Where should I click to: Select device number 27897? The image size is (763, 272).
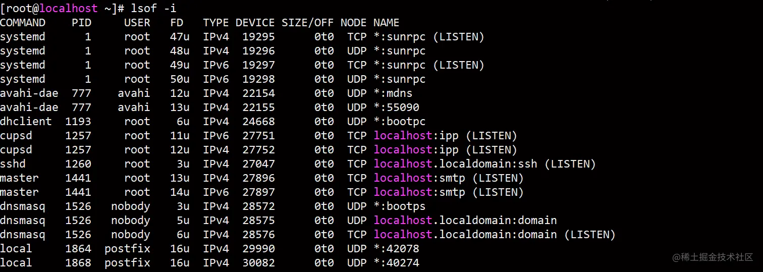click(x=258, y=192)
